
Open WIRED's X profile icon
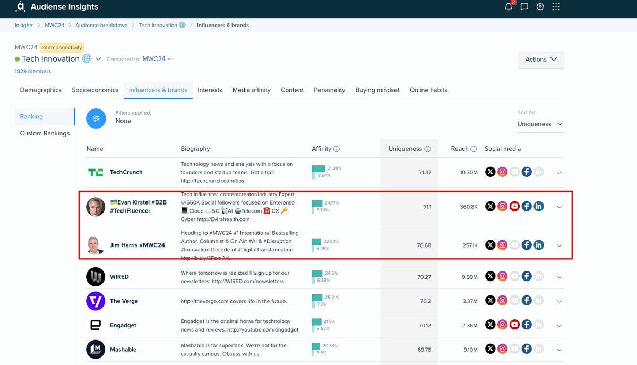pos(490,276)
